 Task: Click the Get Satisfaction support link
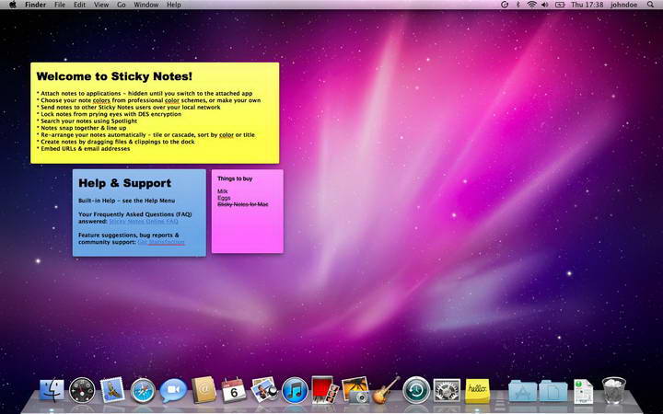point(160,242)
